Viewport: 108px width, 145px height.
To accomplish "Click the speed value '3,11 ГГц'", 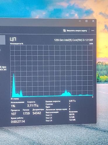I will (x=33, y=106).
